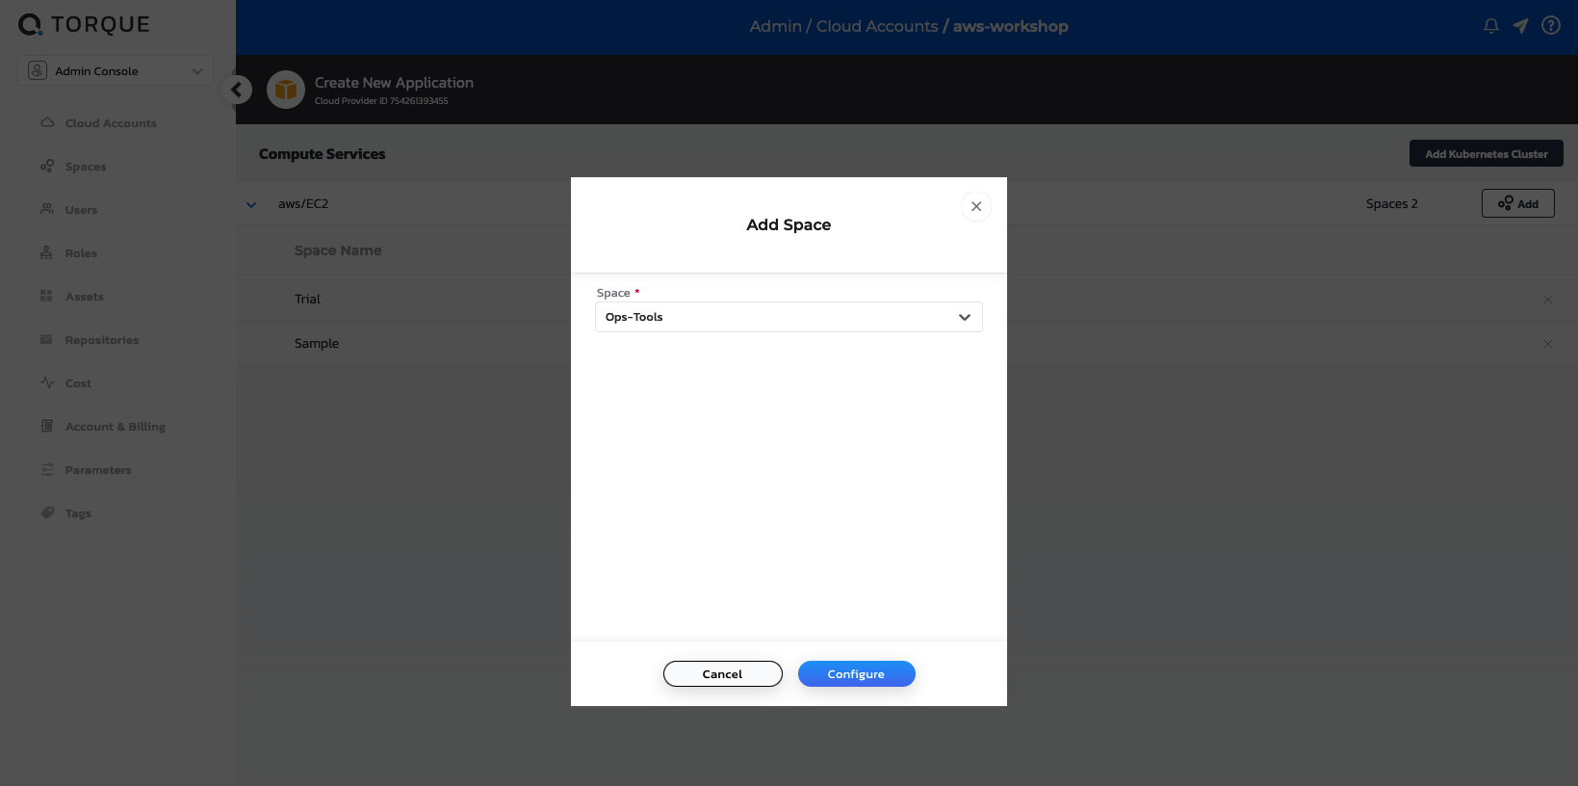This screenshot has height=786, width=1578.
Task: Open Tags in sidebar
Action: (66, 513)
